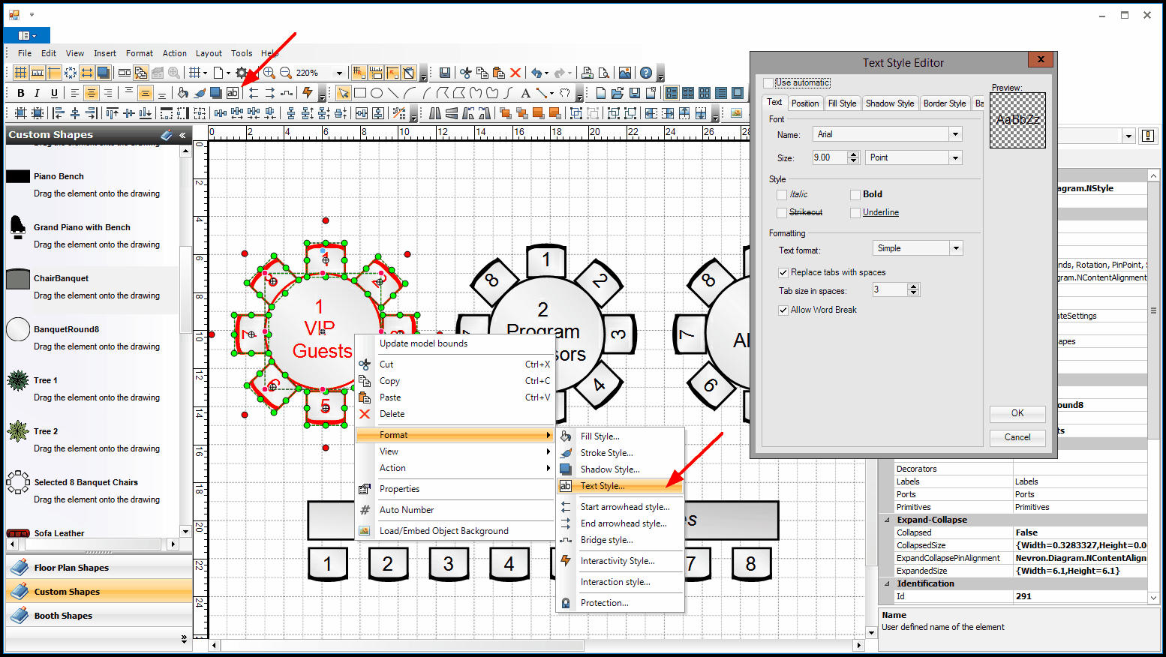Screen dimensions: 1166x657
Task: Close the Text Style Editor dialog
Action: 1041,59
